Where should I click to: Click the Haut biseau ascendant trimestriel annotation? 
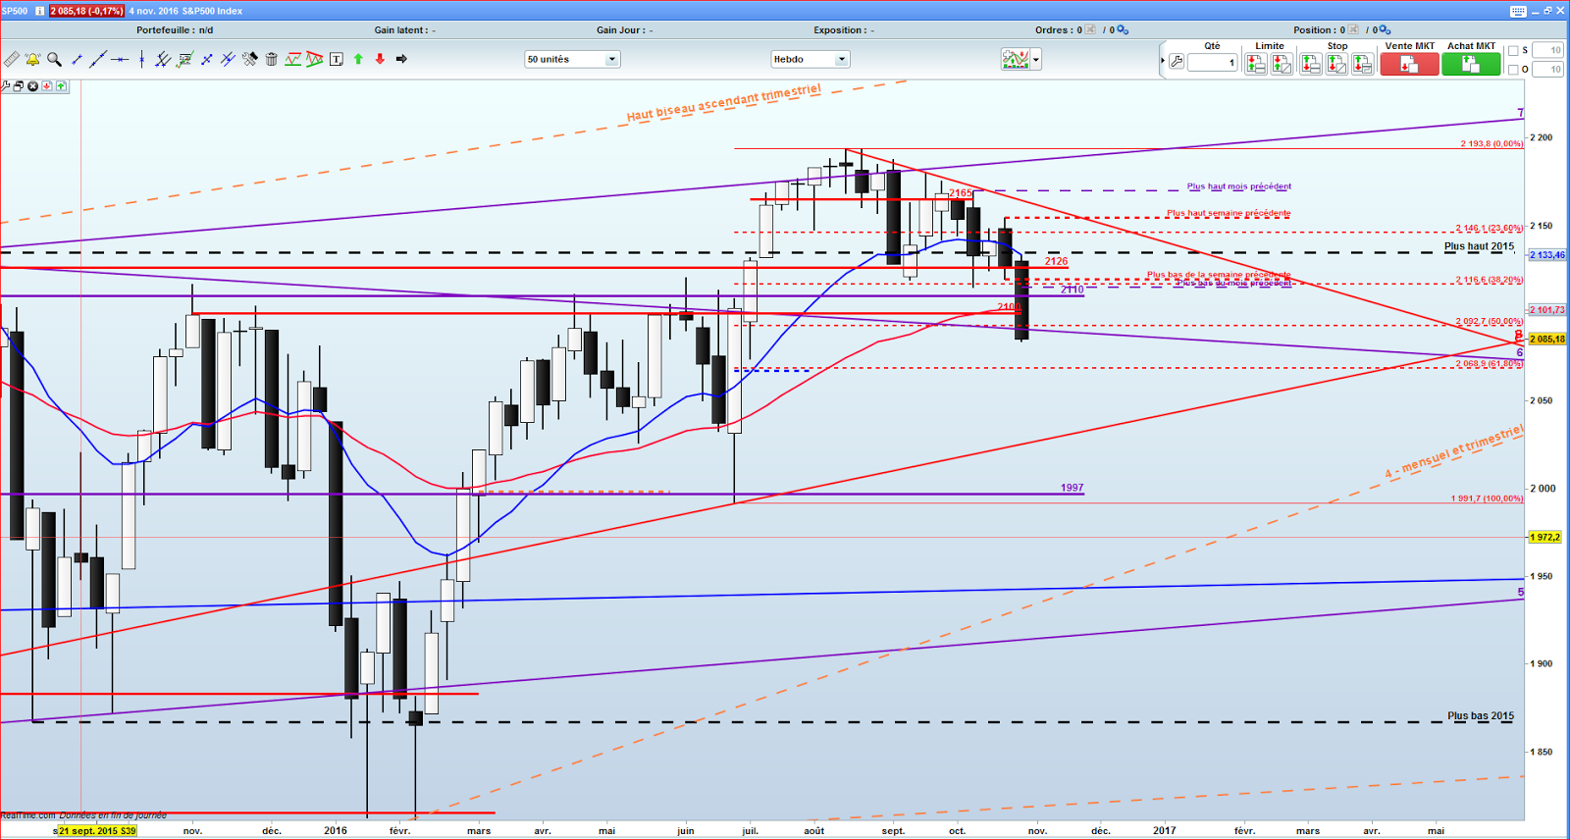click(x=724, y=103)
